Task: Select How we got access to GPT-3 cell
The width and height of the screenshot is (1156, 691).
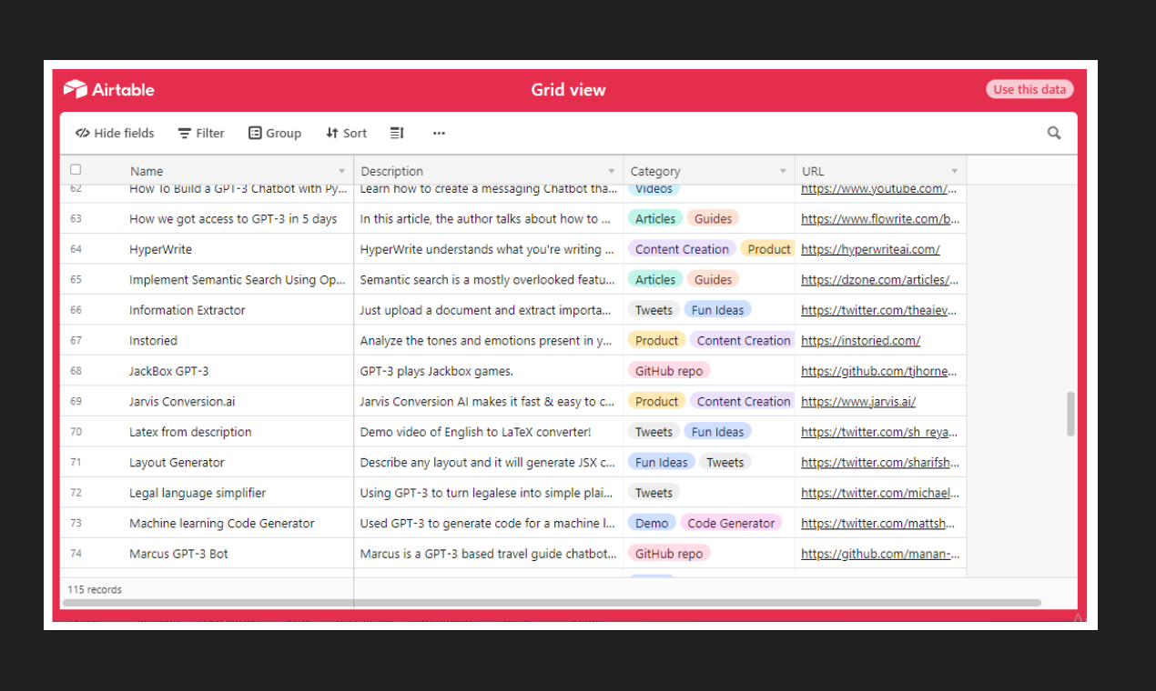Action: pos(238,218)
